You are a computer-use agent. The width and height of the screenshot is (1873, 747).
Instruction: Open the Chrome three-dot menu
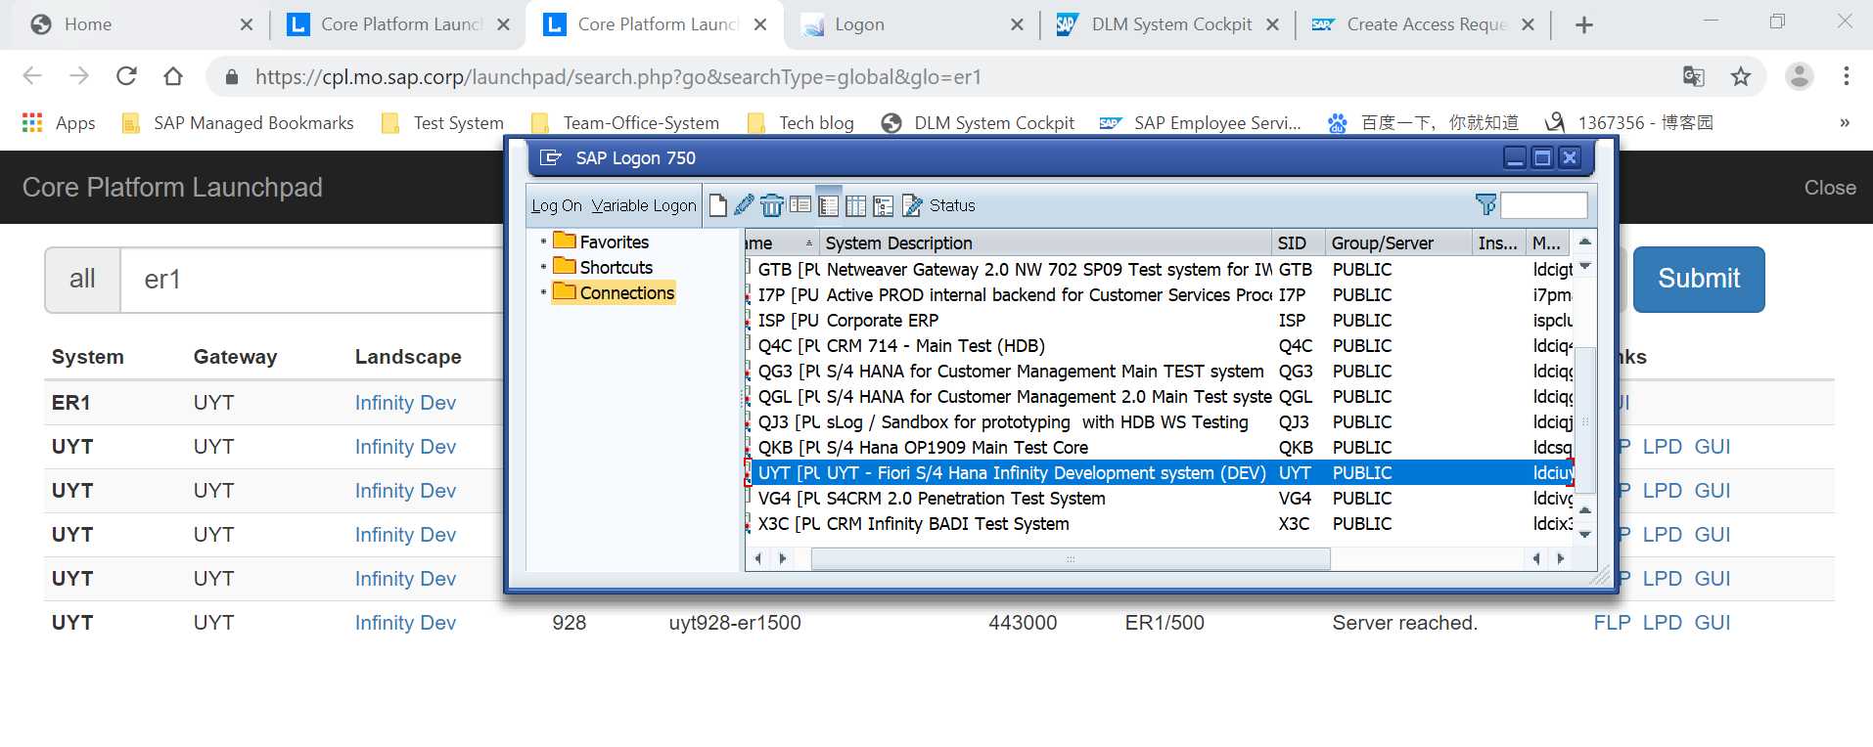[1846, 76]
